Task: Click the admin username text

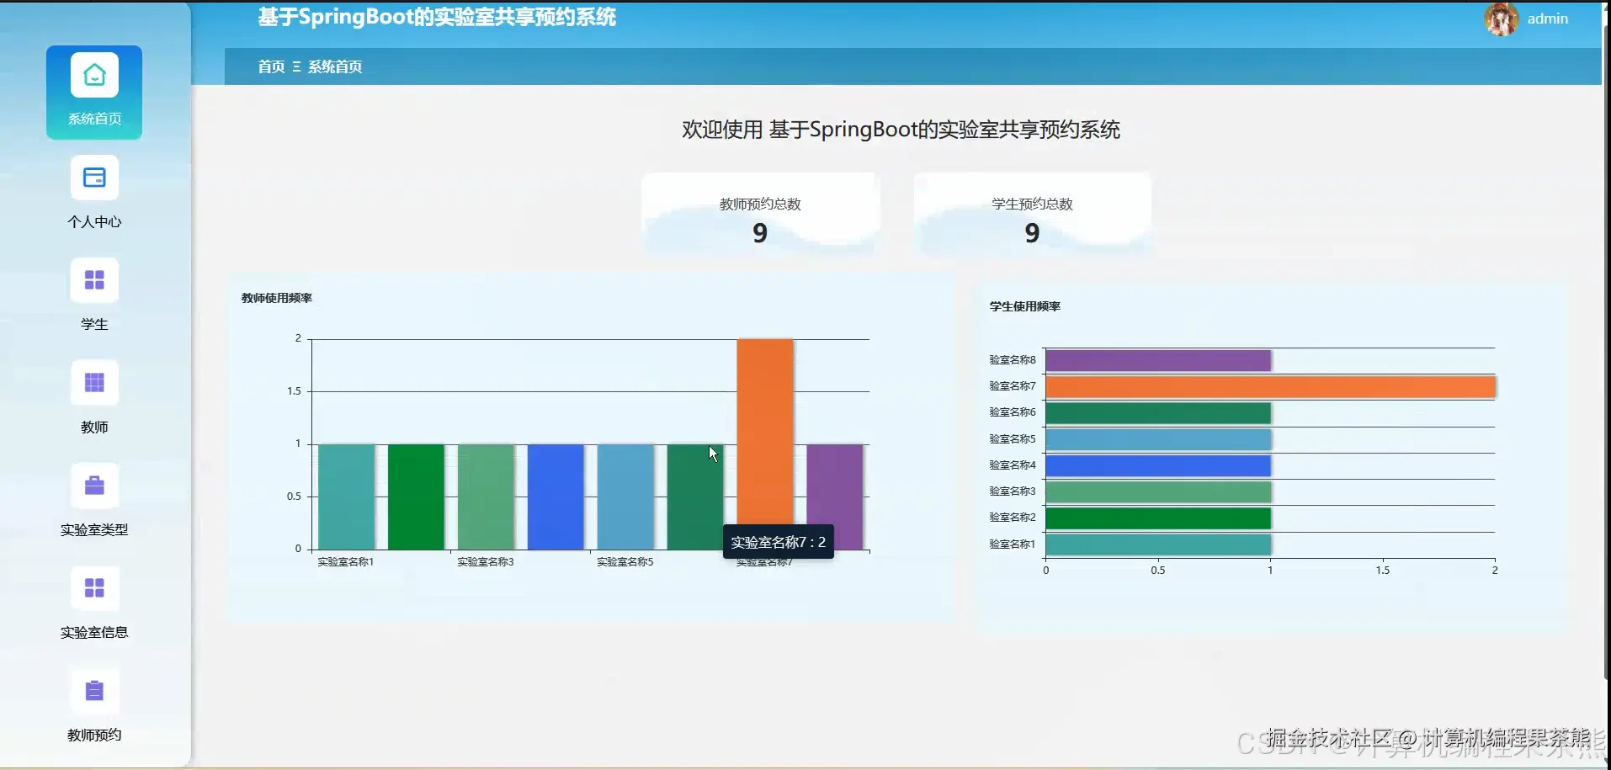Action: (x=1548, y=18)
